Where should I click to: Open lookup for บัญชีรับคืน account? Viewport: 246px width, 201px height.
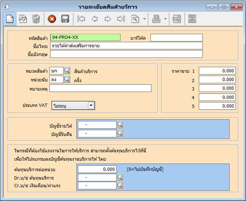(x=120, y=134)
